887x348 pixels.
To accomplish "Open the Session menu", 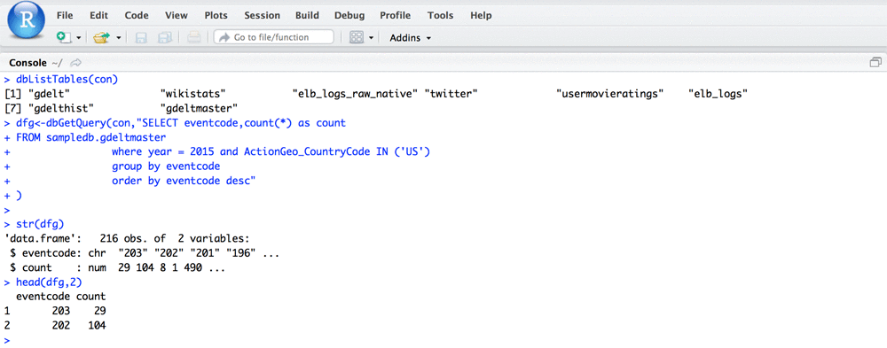I will 262,15.
